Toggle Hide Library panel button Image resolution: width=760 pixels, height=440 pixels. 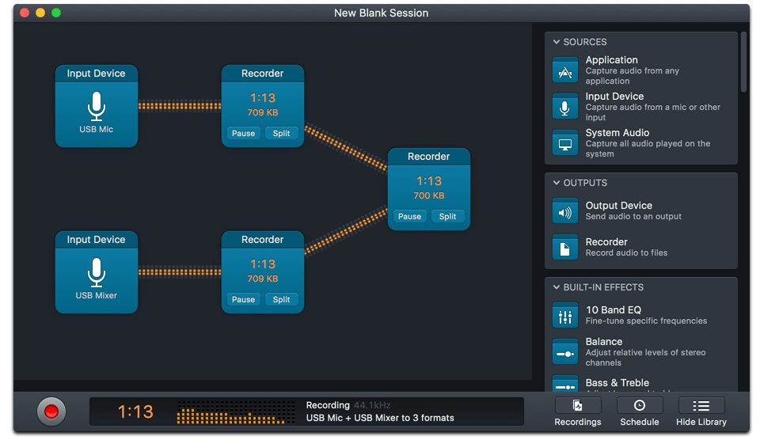point(701,412)
